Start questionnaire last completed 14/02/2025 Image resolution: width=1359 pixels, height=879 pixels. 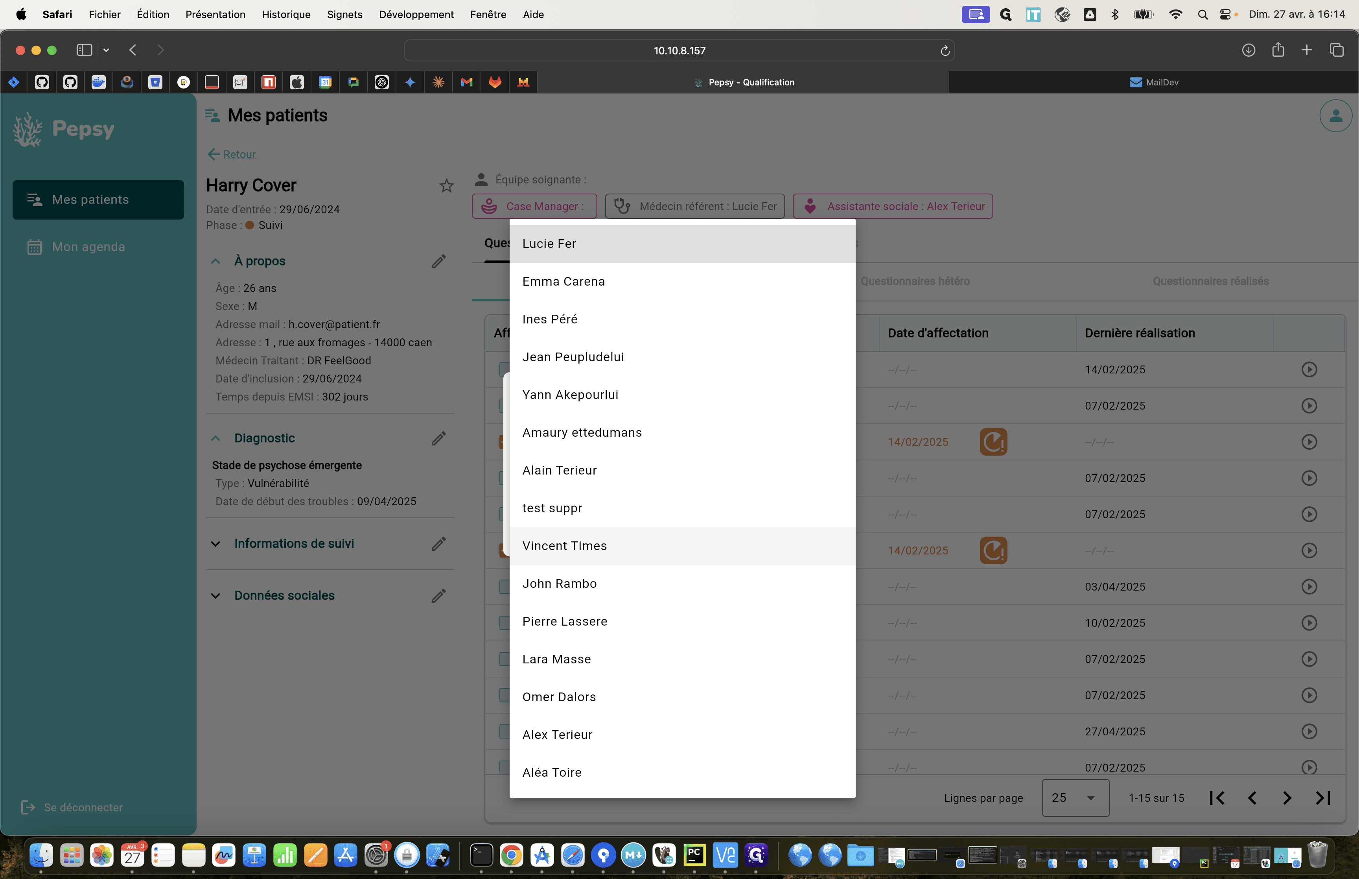pyautogui.click(x=1309, y=369)
